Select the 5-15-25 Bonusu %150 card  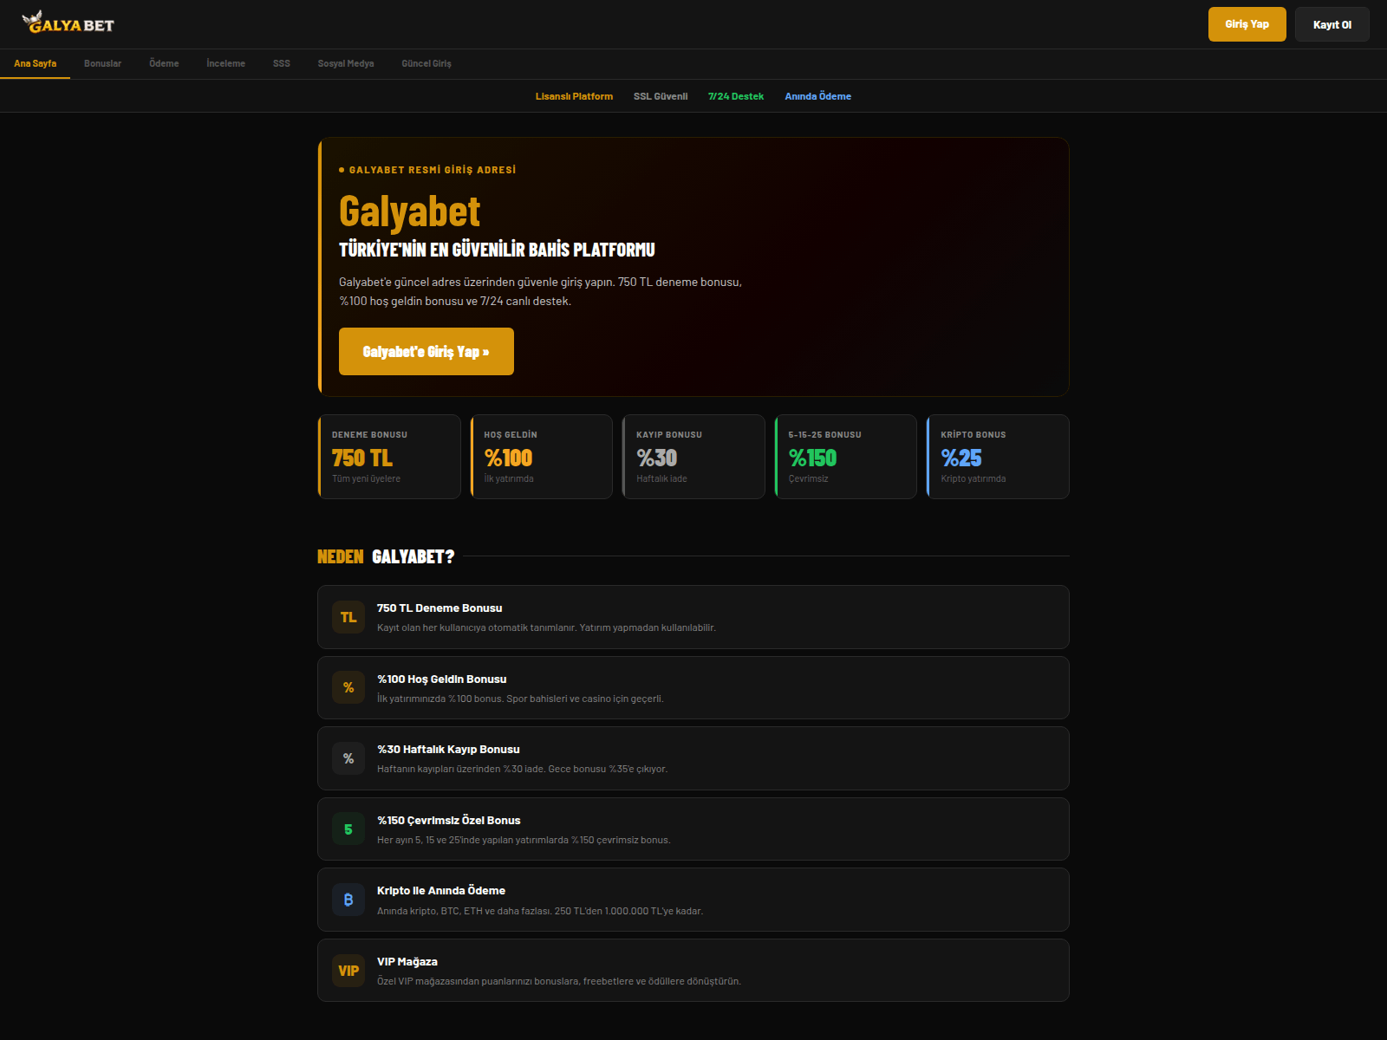click(x=846, y=457)
